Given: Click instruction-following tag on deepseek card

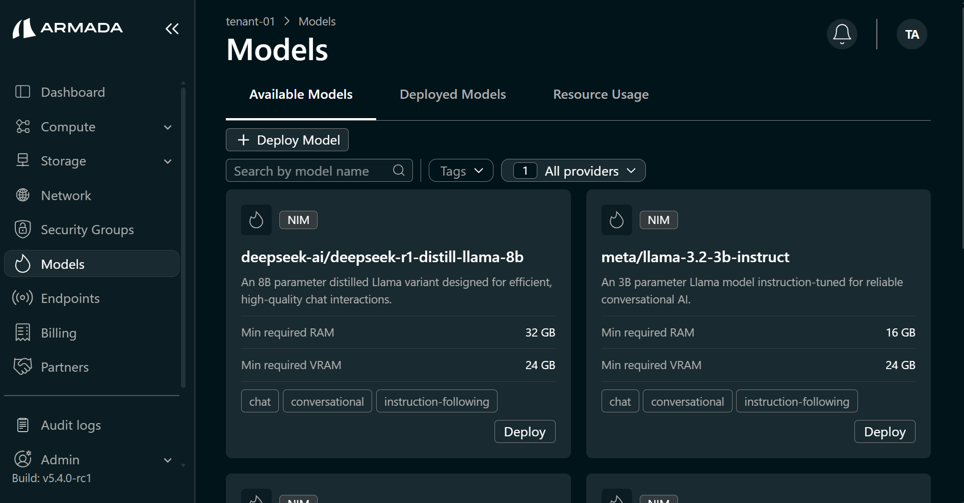Looking at the screenshot, I should (x=436, y=401).
